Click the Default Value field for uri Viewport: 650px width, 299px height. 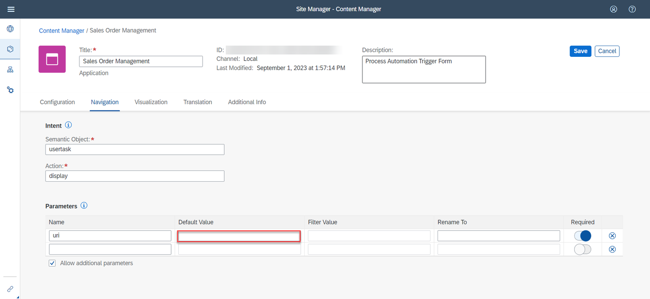pos(239,236)
